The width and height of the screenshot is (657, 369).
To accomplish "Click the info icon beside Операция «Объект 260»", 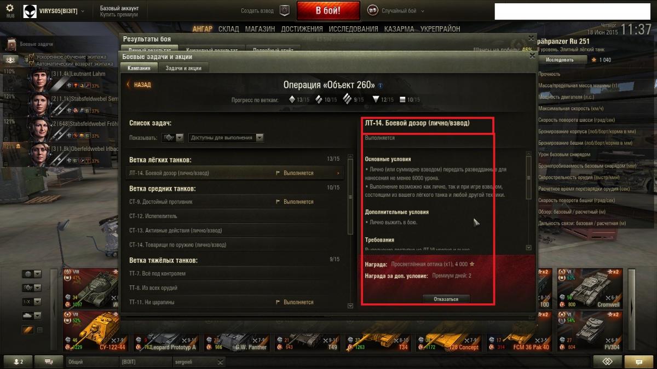I will pyautogui.click(x=381, y=85).
